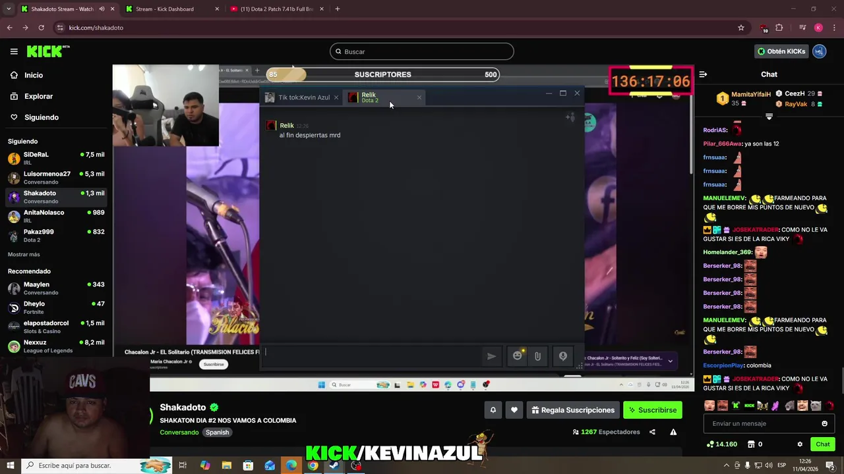Send the Steam chat message arrow
The height and width of the screenshot is (474, 844).
coord(491,356)
